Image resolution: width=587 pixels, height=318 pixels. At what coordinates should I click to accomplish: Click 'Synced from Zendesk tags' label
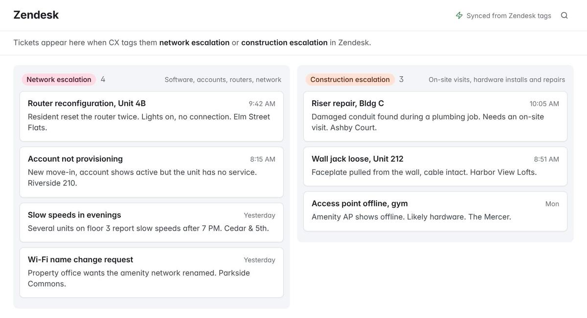pos(509,16)
